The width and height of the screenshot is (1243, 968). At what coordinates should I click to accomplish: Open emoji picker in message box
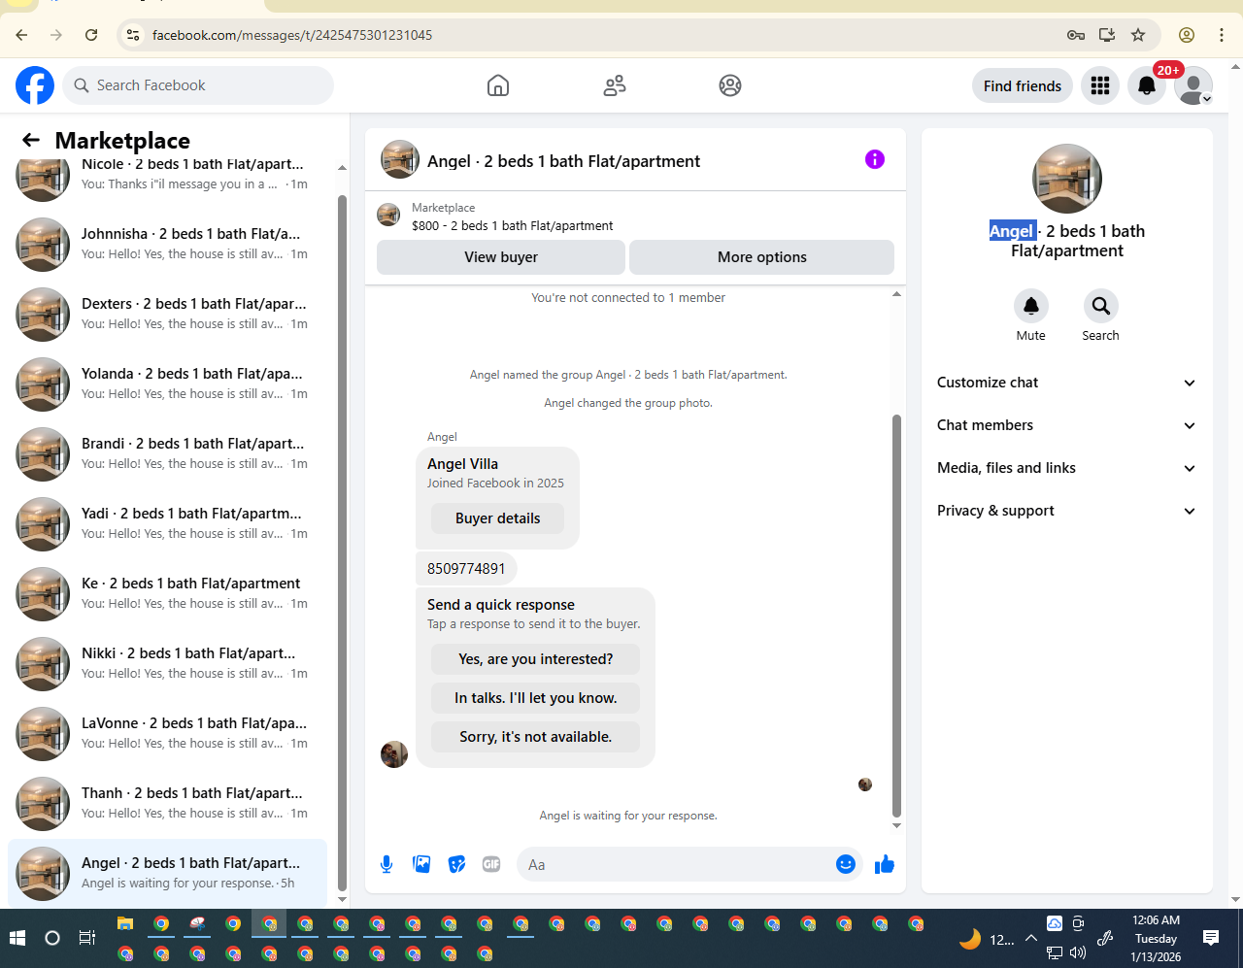(x=846, y=864)
